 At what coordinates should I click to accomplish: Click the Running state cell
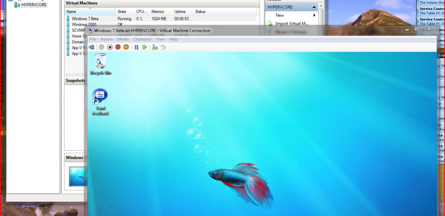[x=124, y=19]
